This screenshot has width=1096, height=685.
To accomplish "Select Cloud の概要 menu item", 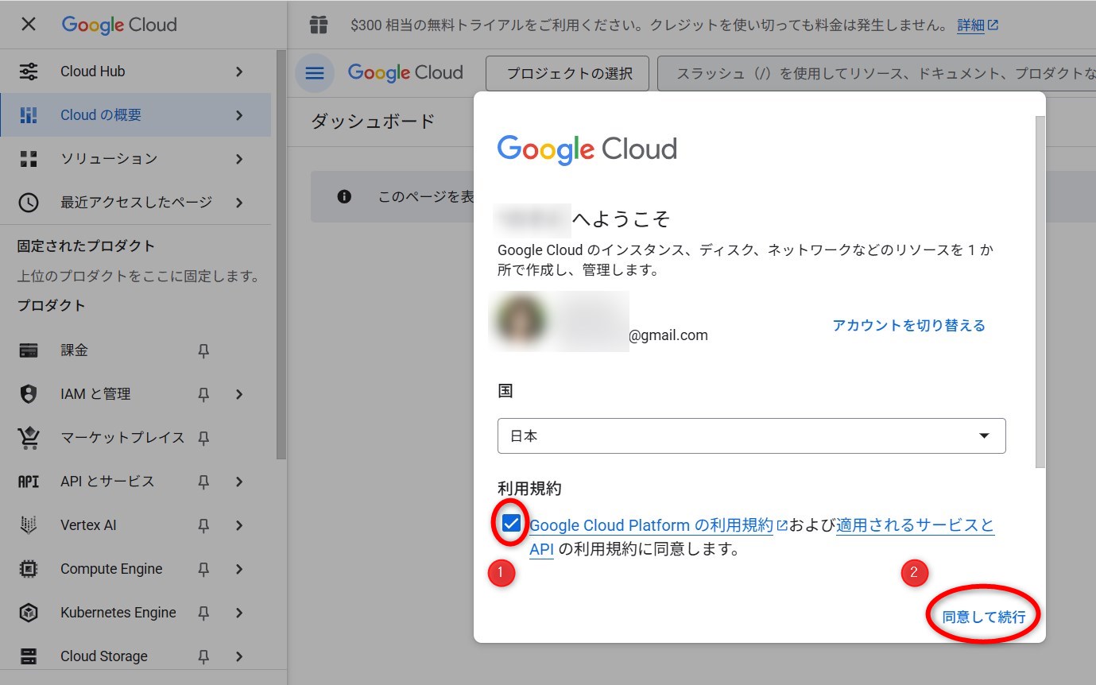I will 101,115.
